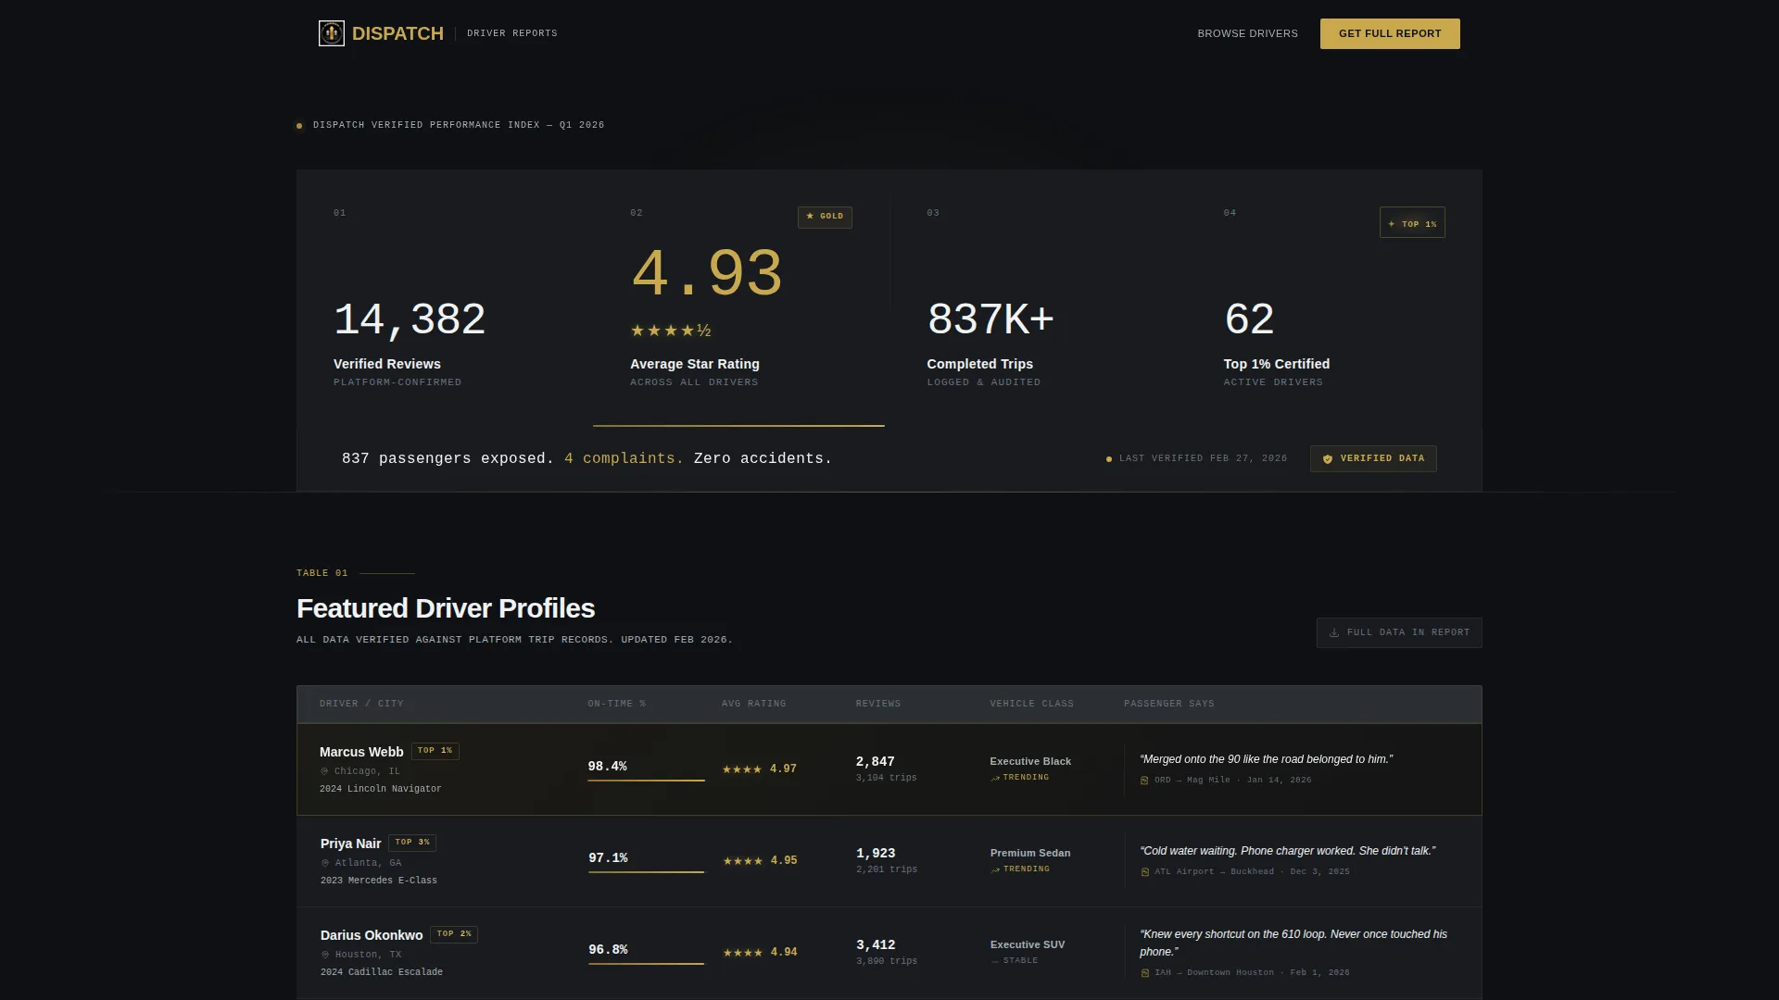The height and width of the screenshot is (1000, 1779).
Task: Select Darius Okonkwo's 3,412 reviews count
Action: (x=876, y=944)
